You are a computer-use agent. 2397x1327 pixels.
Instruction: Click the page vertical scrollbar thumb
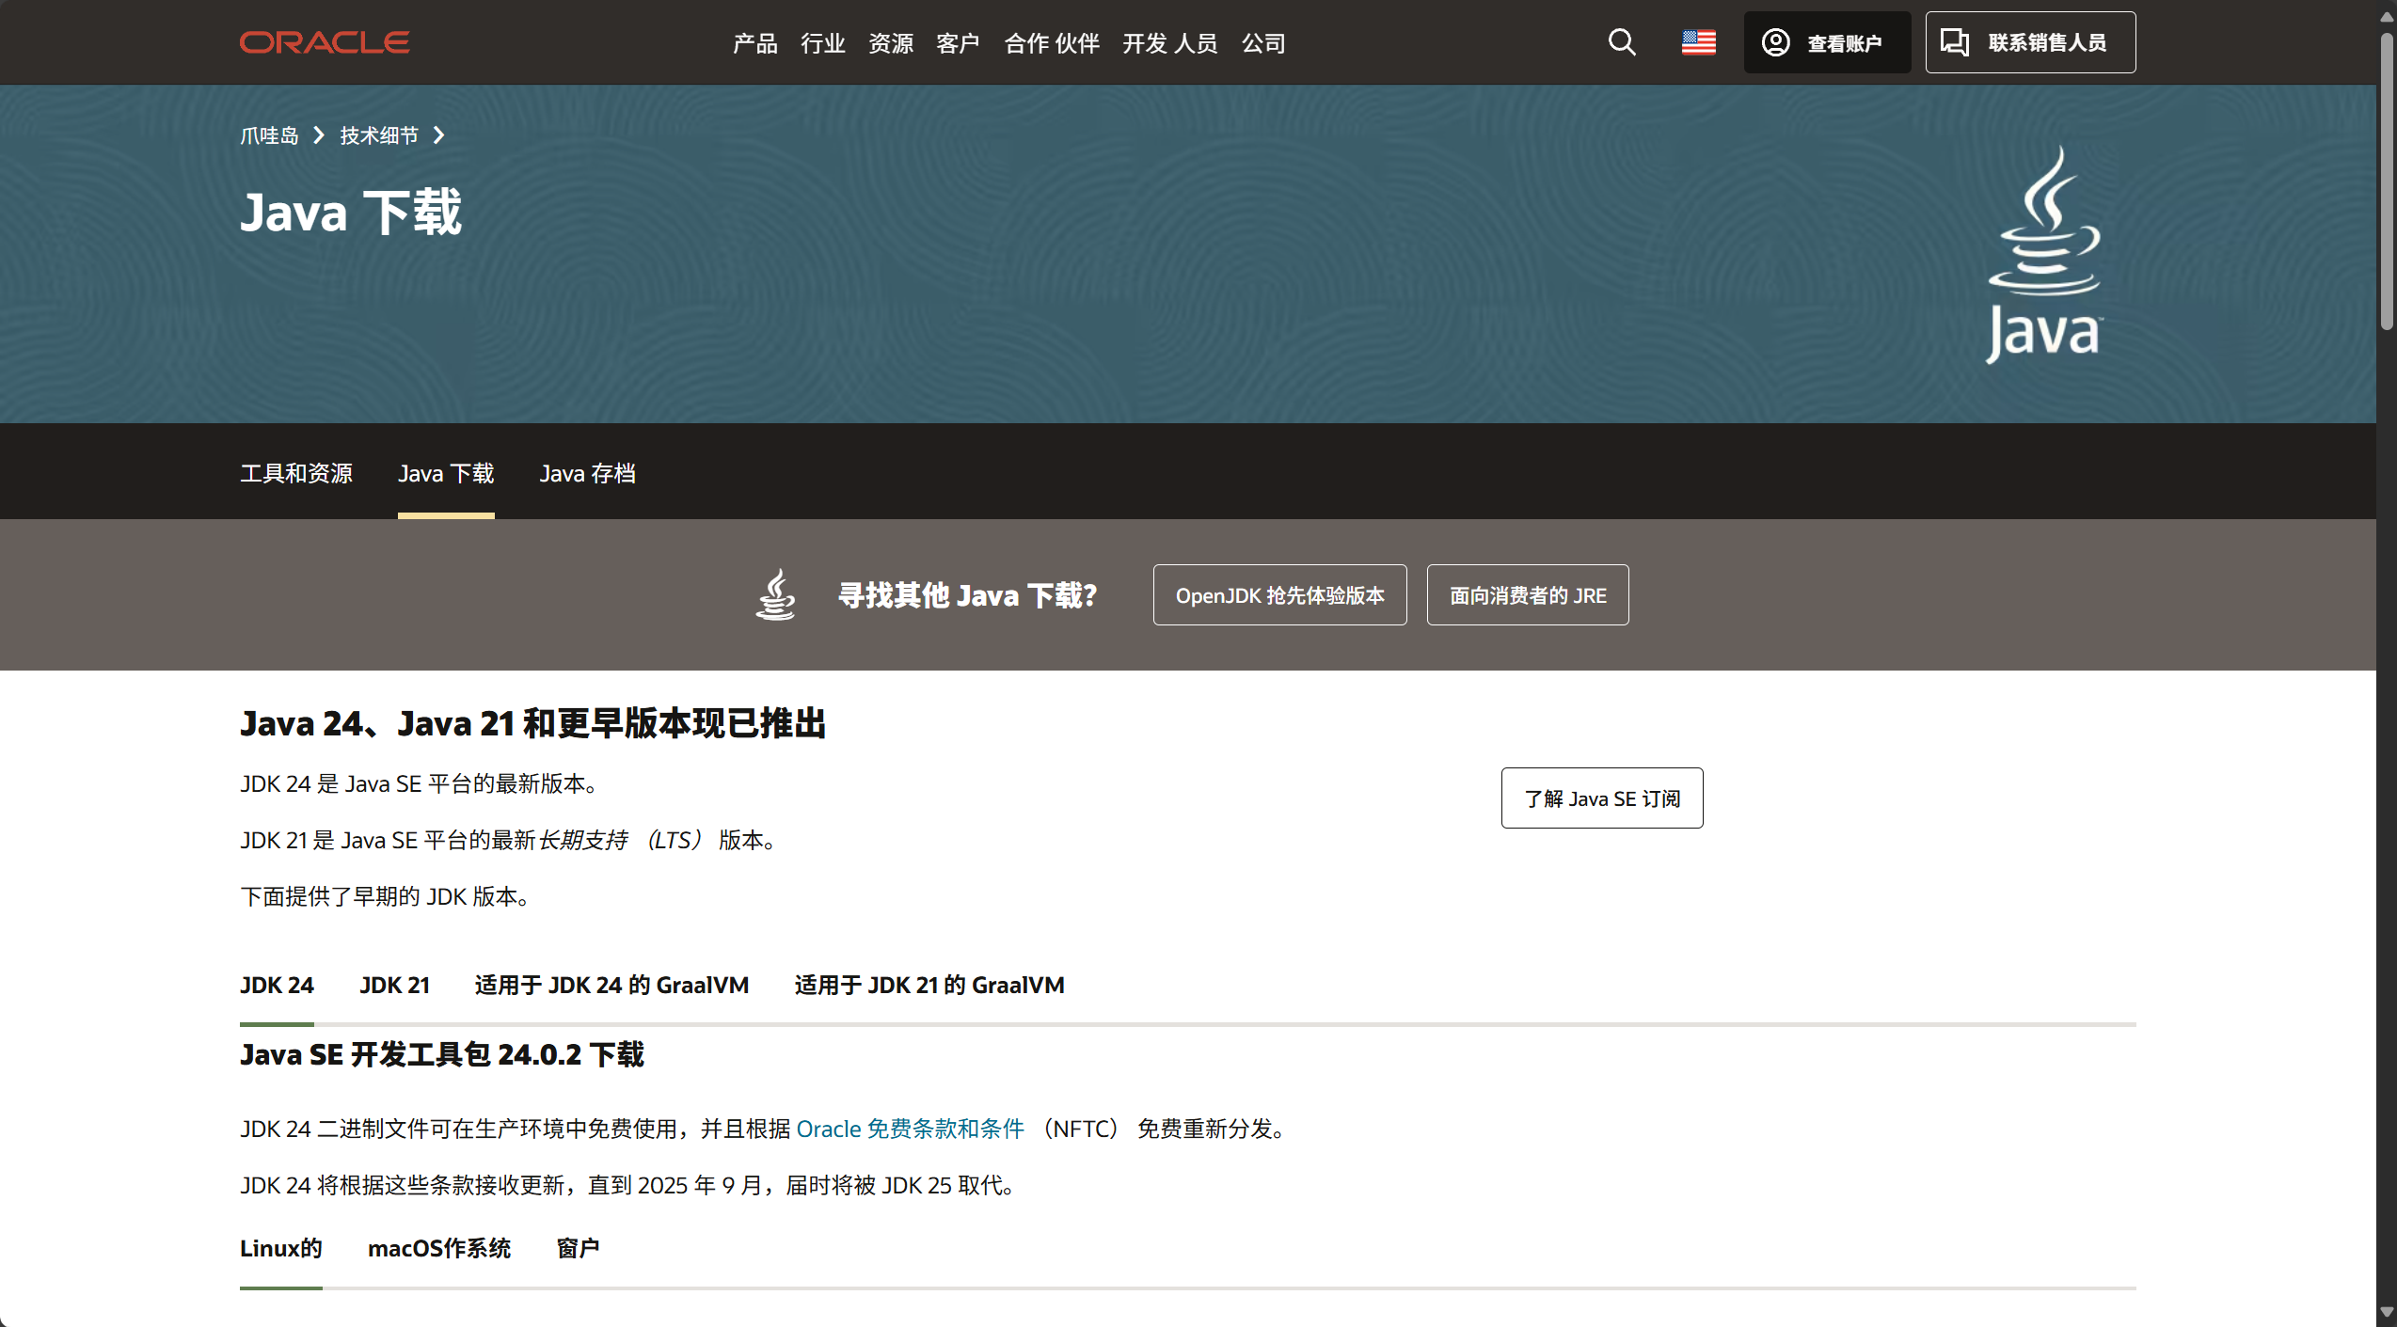pyautogui.click(x=2387, y=181)
